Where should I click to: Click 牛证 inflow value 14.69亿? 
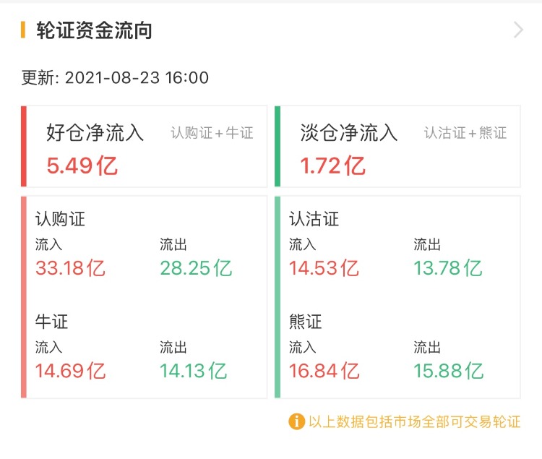pos(71,372)
